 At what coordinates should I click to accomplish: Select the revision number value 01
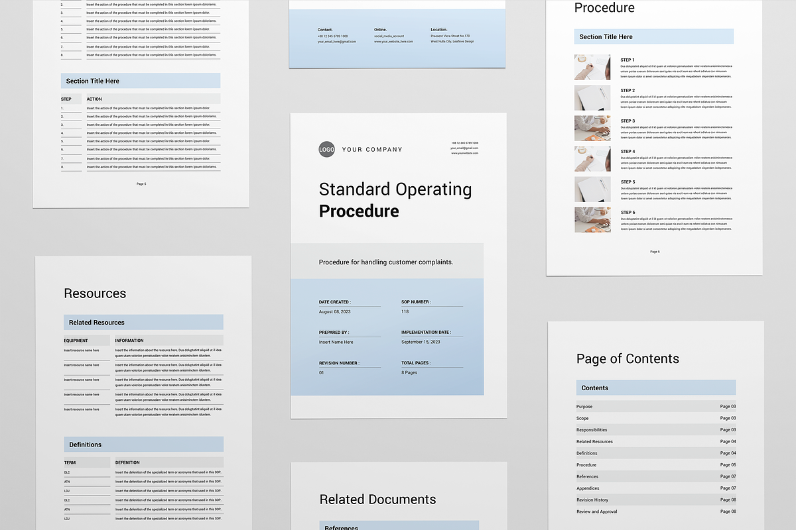pyautogui.click(x=322, y=373)
